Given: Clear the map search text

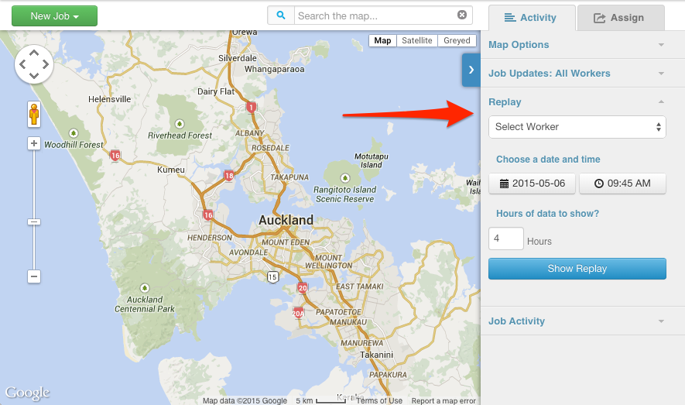Looking at the screenshot, I should pos(462,15).
